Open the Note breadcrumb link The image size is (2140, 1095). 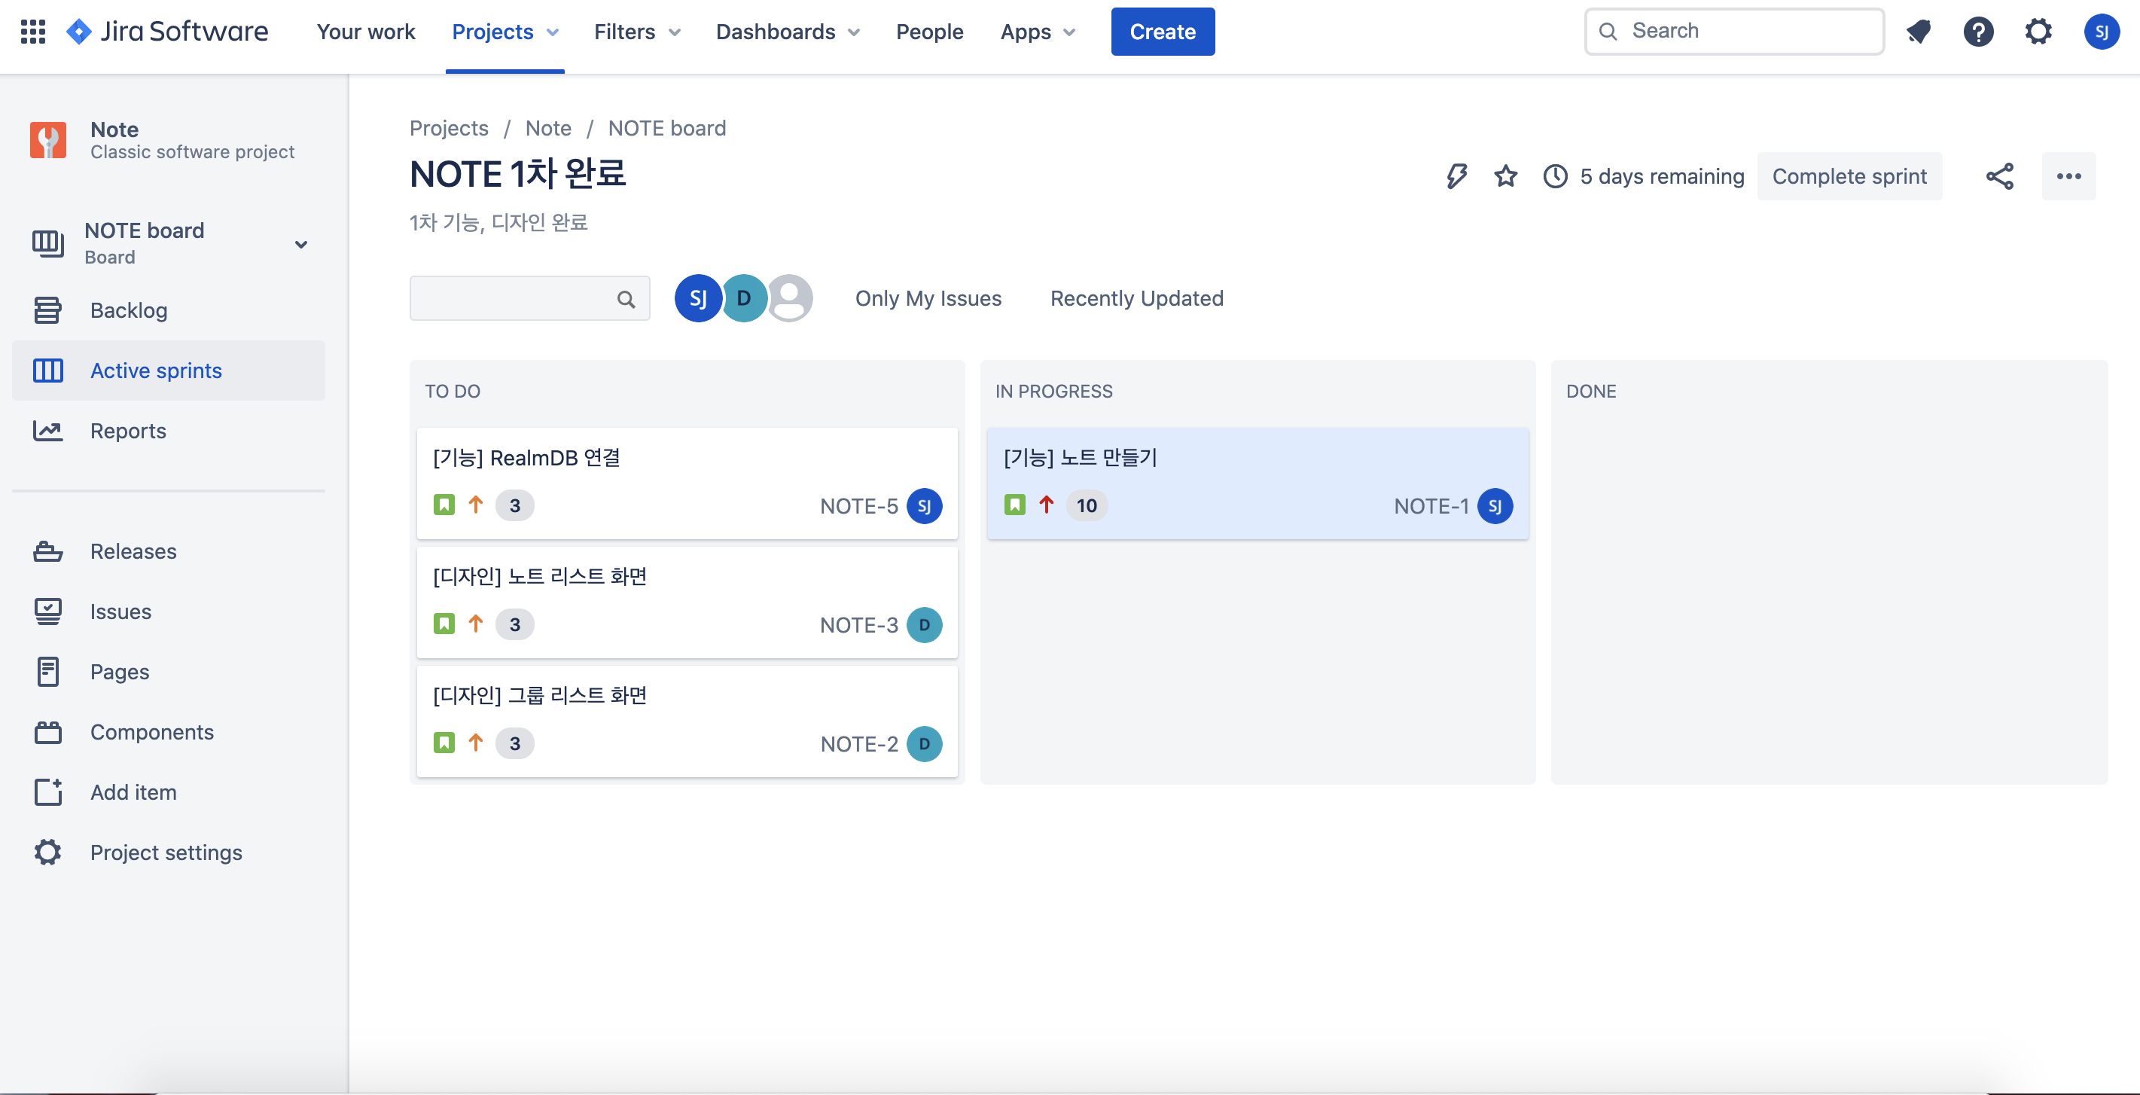pyautogui.click(x=547, y=128)
